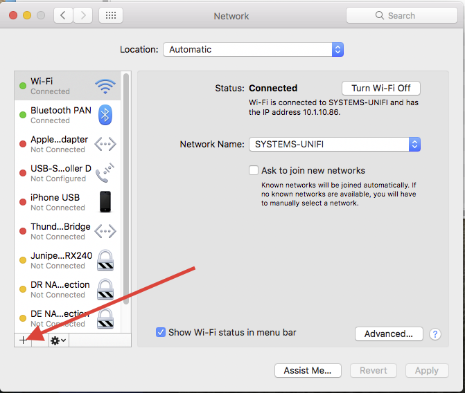Screen dimensions: 465x393
Task: Select the Thunderbolt Bridge service in list
Action: pyautogui.click(x=60, y=231)
